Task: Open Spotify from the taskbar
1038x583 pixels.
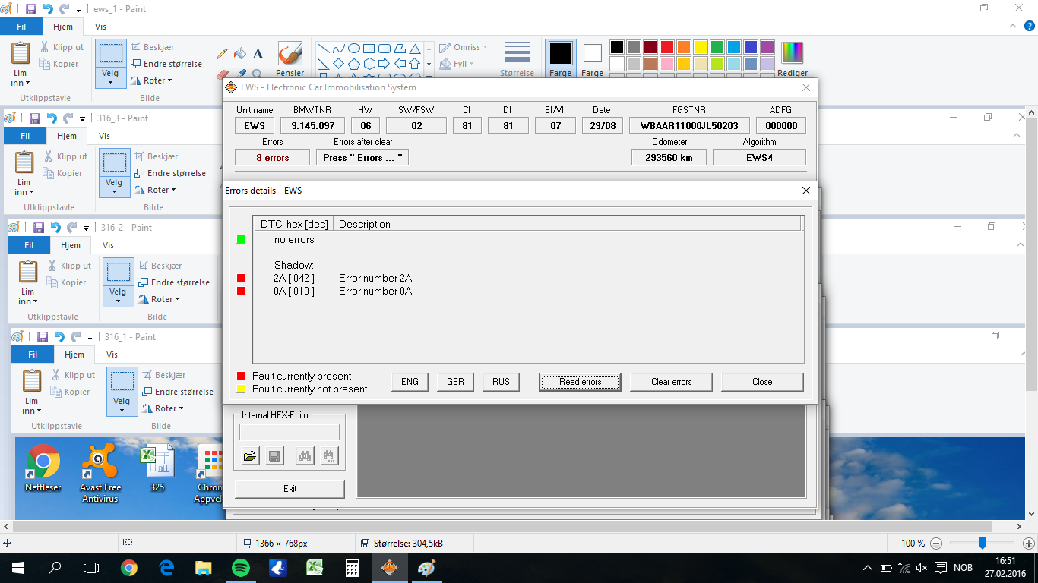Action: [240, 568]
